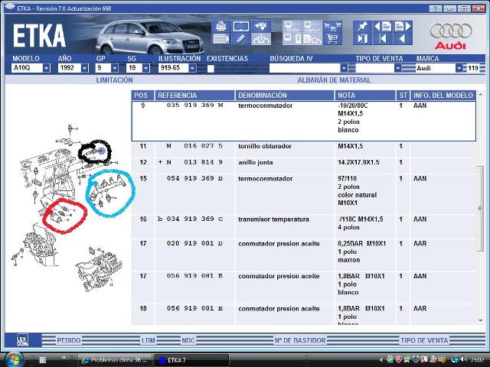
Task: Click the documents and car icon
Action: click(312, 39)
